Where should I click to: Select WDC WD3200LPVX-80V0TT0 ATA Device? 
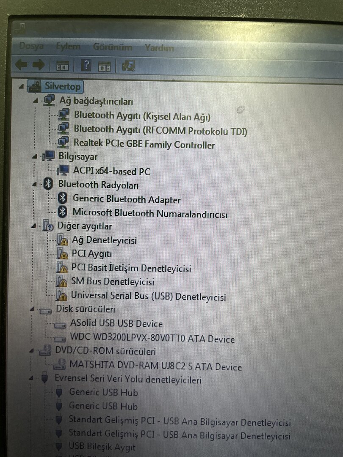click(x=152, y=338)
